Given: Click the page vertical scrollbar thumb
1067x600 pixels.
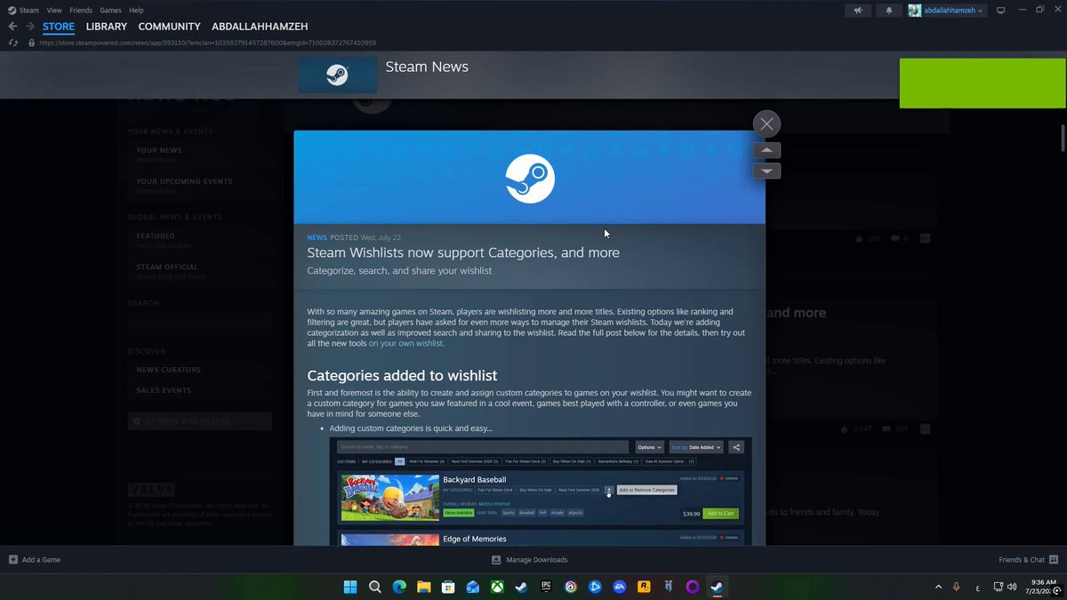Looking at the screenshot, I should click(1063, 139).
